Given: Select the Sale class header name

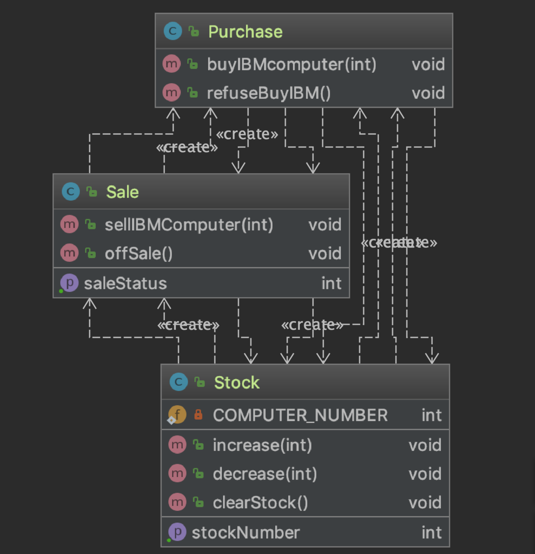Looking at the screenshot, I should pyautogui.click(x=123, y=192).
